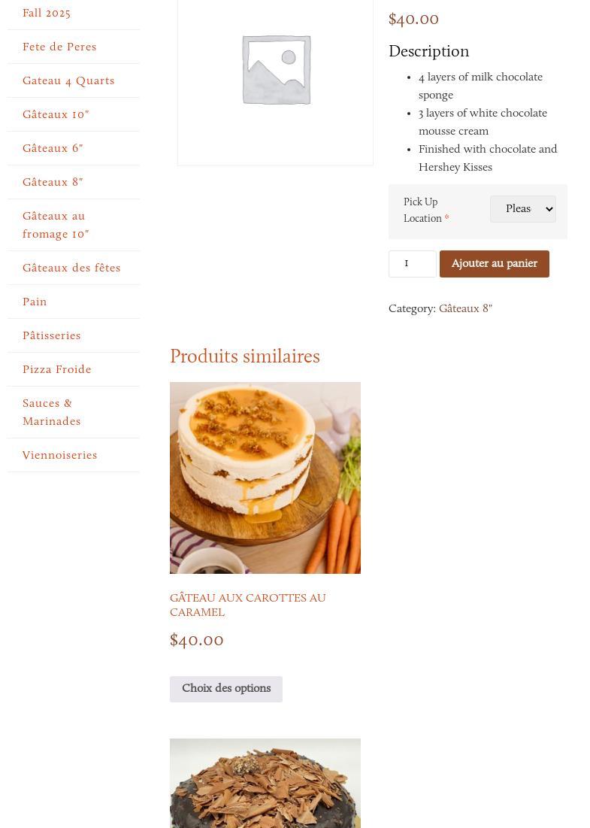Click Choix des options button
This screenshot has height=828, width=590.
coord(226,689)
